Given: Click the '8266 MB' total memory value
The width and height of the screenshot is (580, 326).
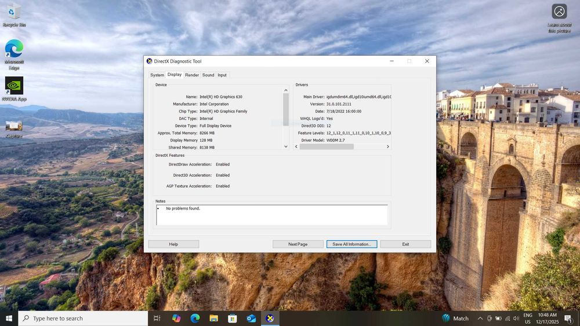Looking at the screenshot, I should click(207, 133).
